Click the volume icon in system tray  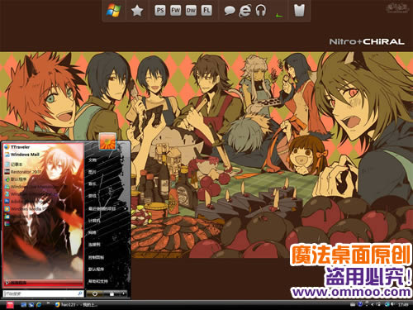392,304
